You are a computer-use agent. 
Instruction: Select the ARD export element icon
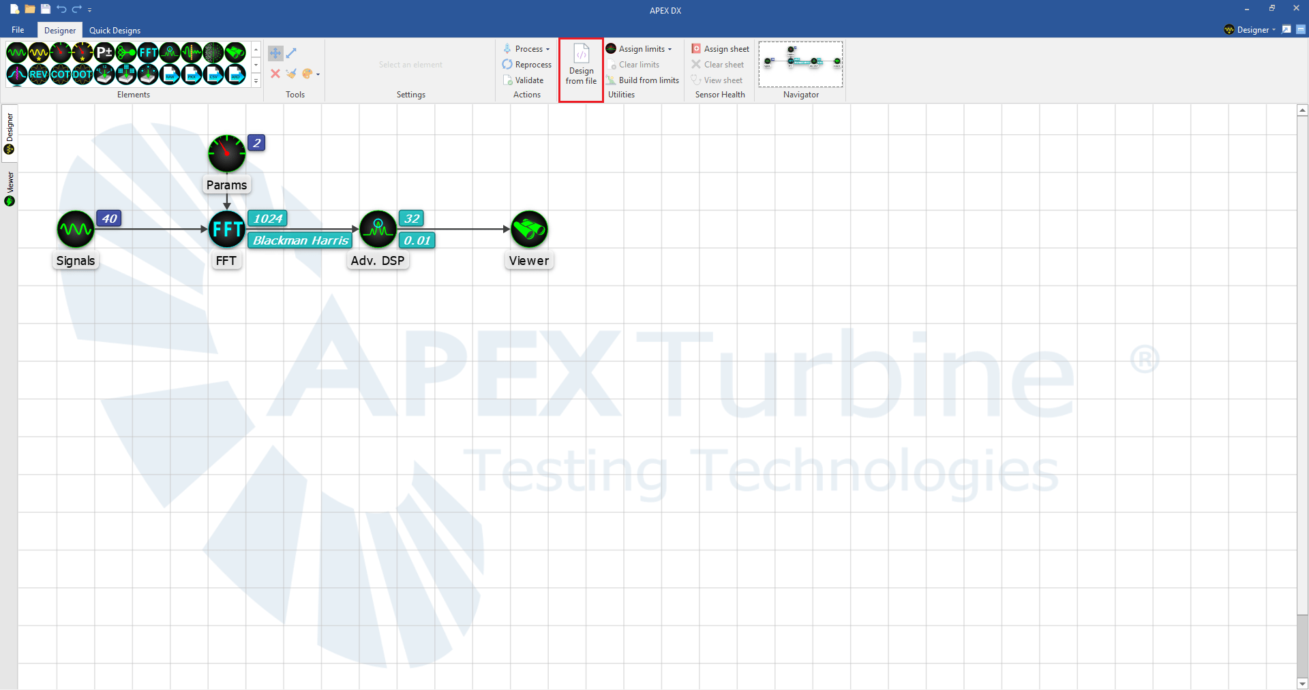[235, 74]
